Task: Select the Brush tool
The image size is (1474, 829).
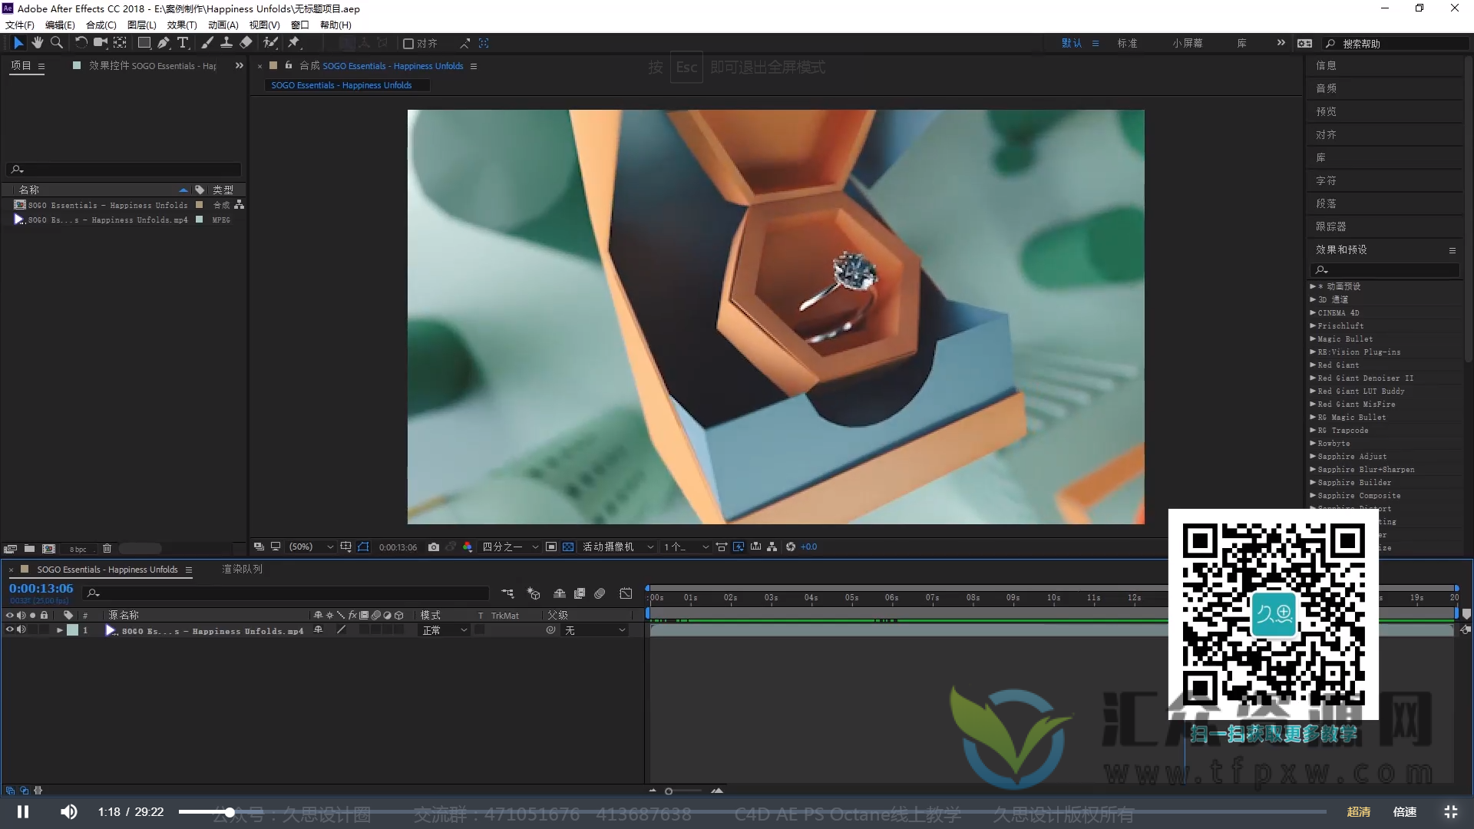Action: [207, 43]
